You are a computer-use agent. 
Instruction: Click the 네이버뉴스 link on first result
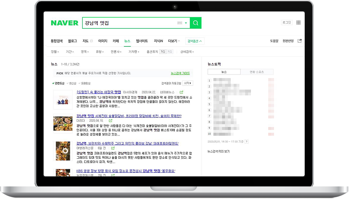(167, 92)
